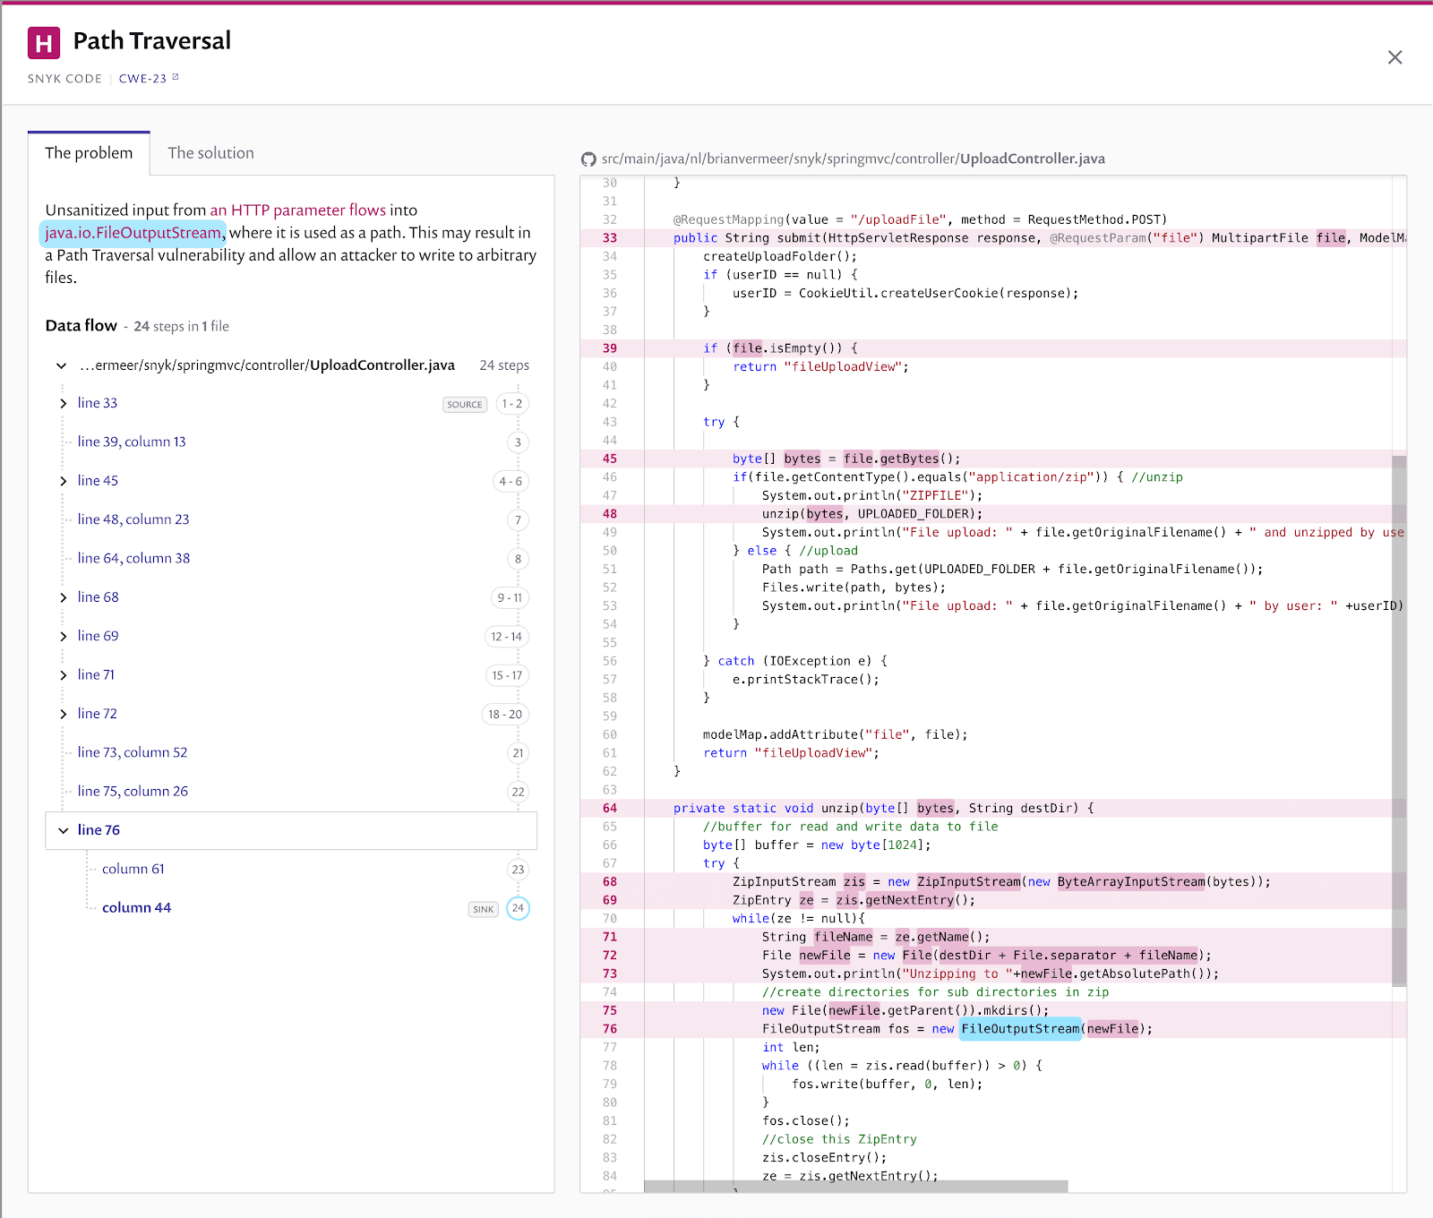Click the highlighted step 24 badge

[x=518, y=908]
